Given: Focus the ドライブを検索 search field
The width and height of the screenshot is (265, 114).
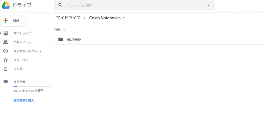Looking at the screenshot, I should [134, 5].
